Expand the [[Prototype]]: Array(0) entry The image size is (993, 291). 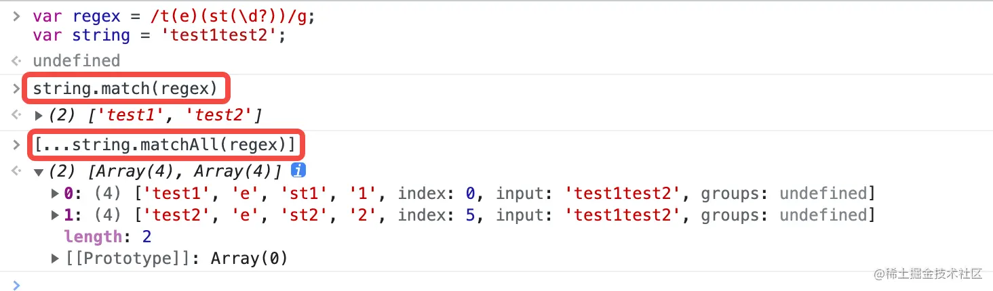pos(56,259)
